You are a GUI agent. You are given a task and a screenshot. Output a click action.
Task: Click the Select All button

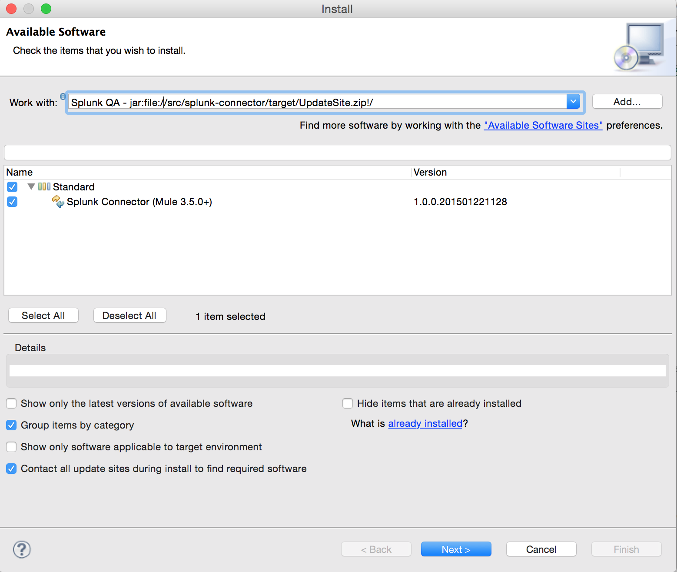point(43,316)
